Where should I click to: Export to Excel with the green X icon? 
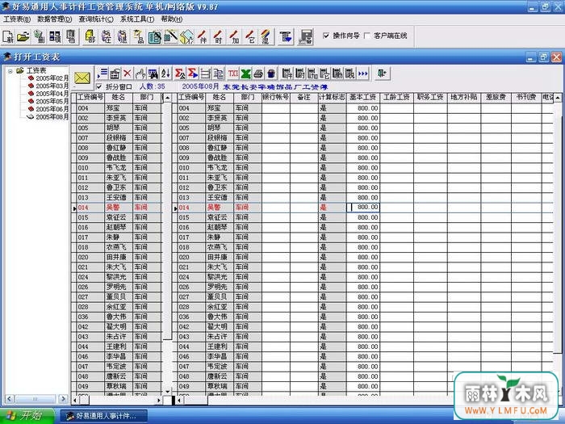point(245,73)
